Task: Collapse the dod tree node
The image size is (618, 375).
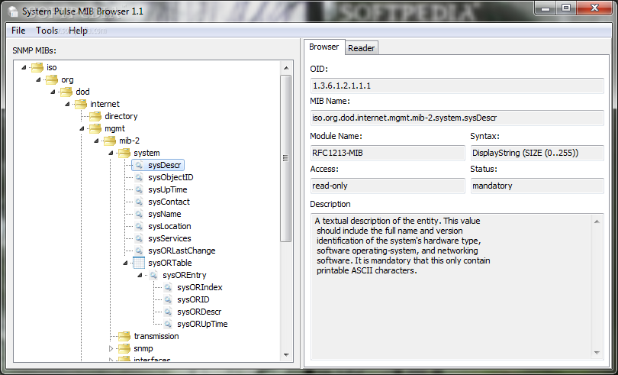Action: pyautogui.click(x=53, y=92)
